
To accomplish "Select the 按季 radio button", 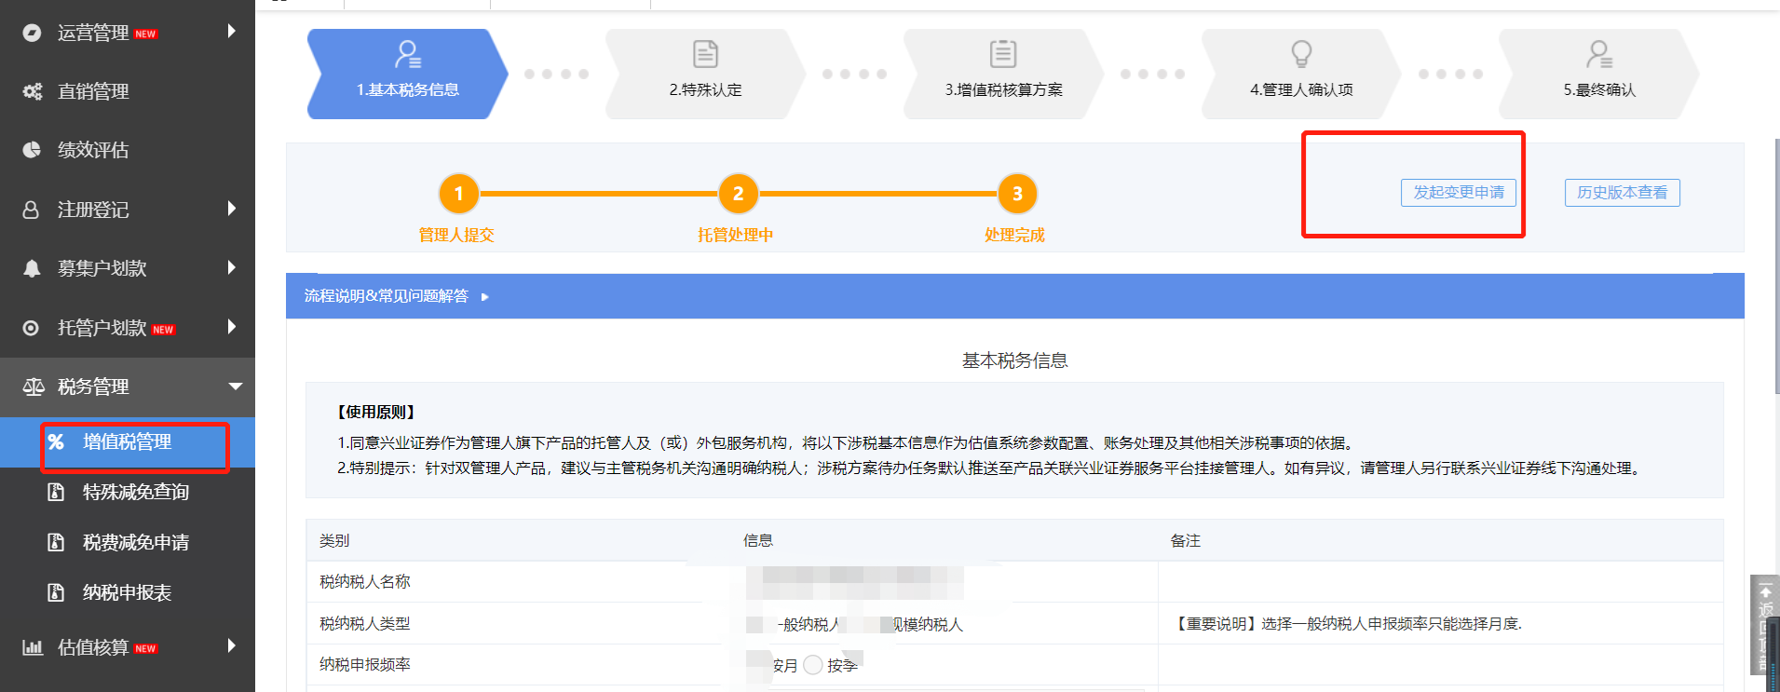I will click(813, 665).
